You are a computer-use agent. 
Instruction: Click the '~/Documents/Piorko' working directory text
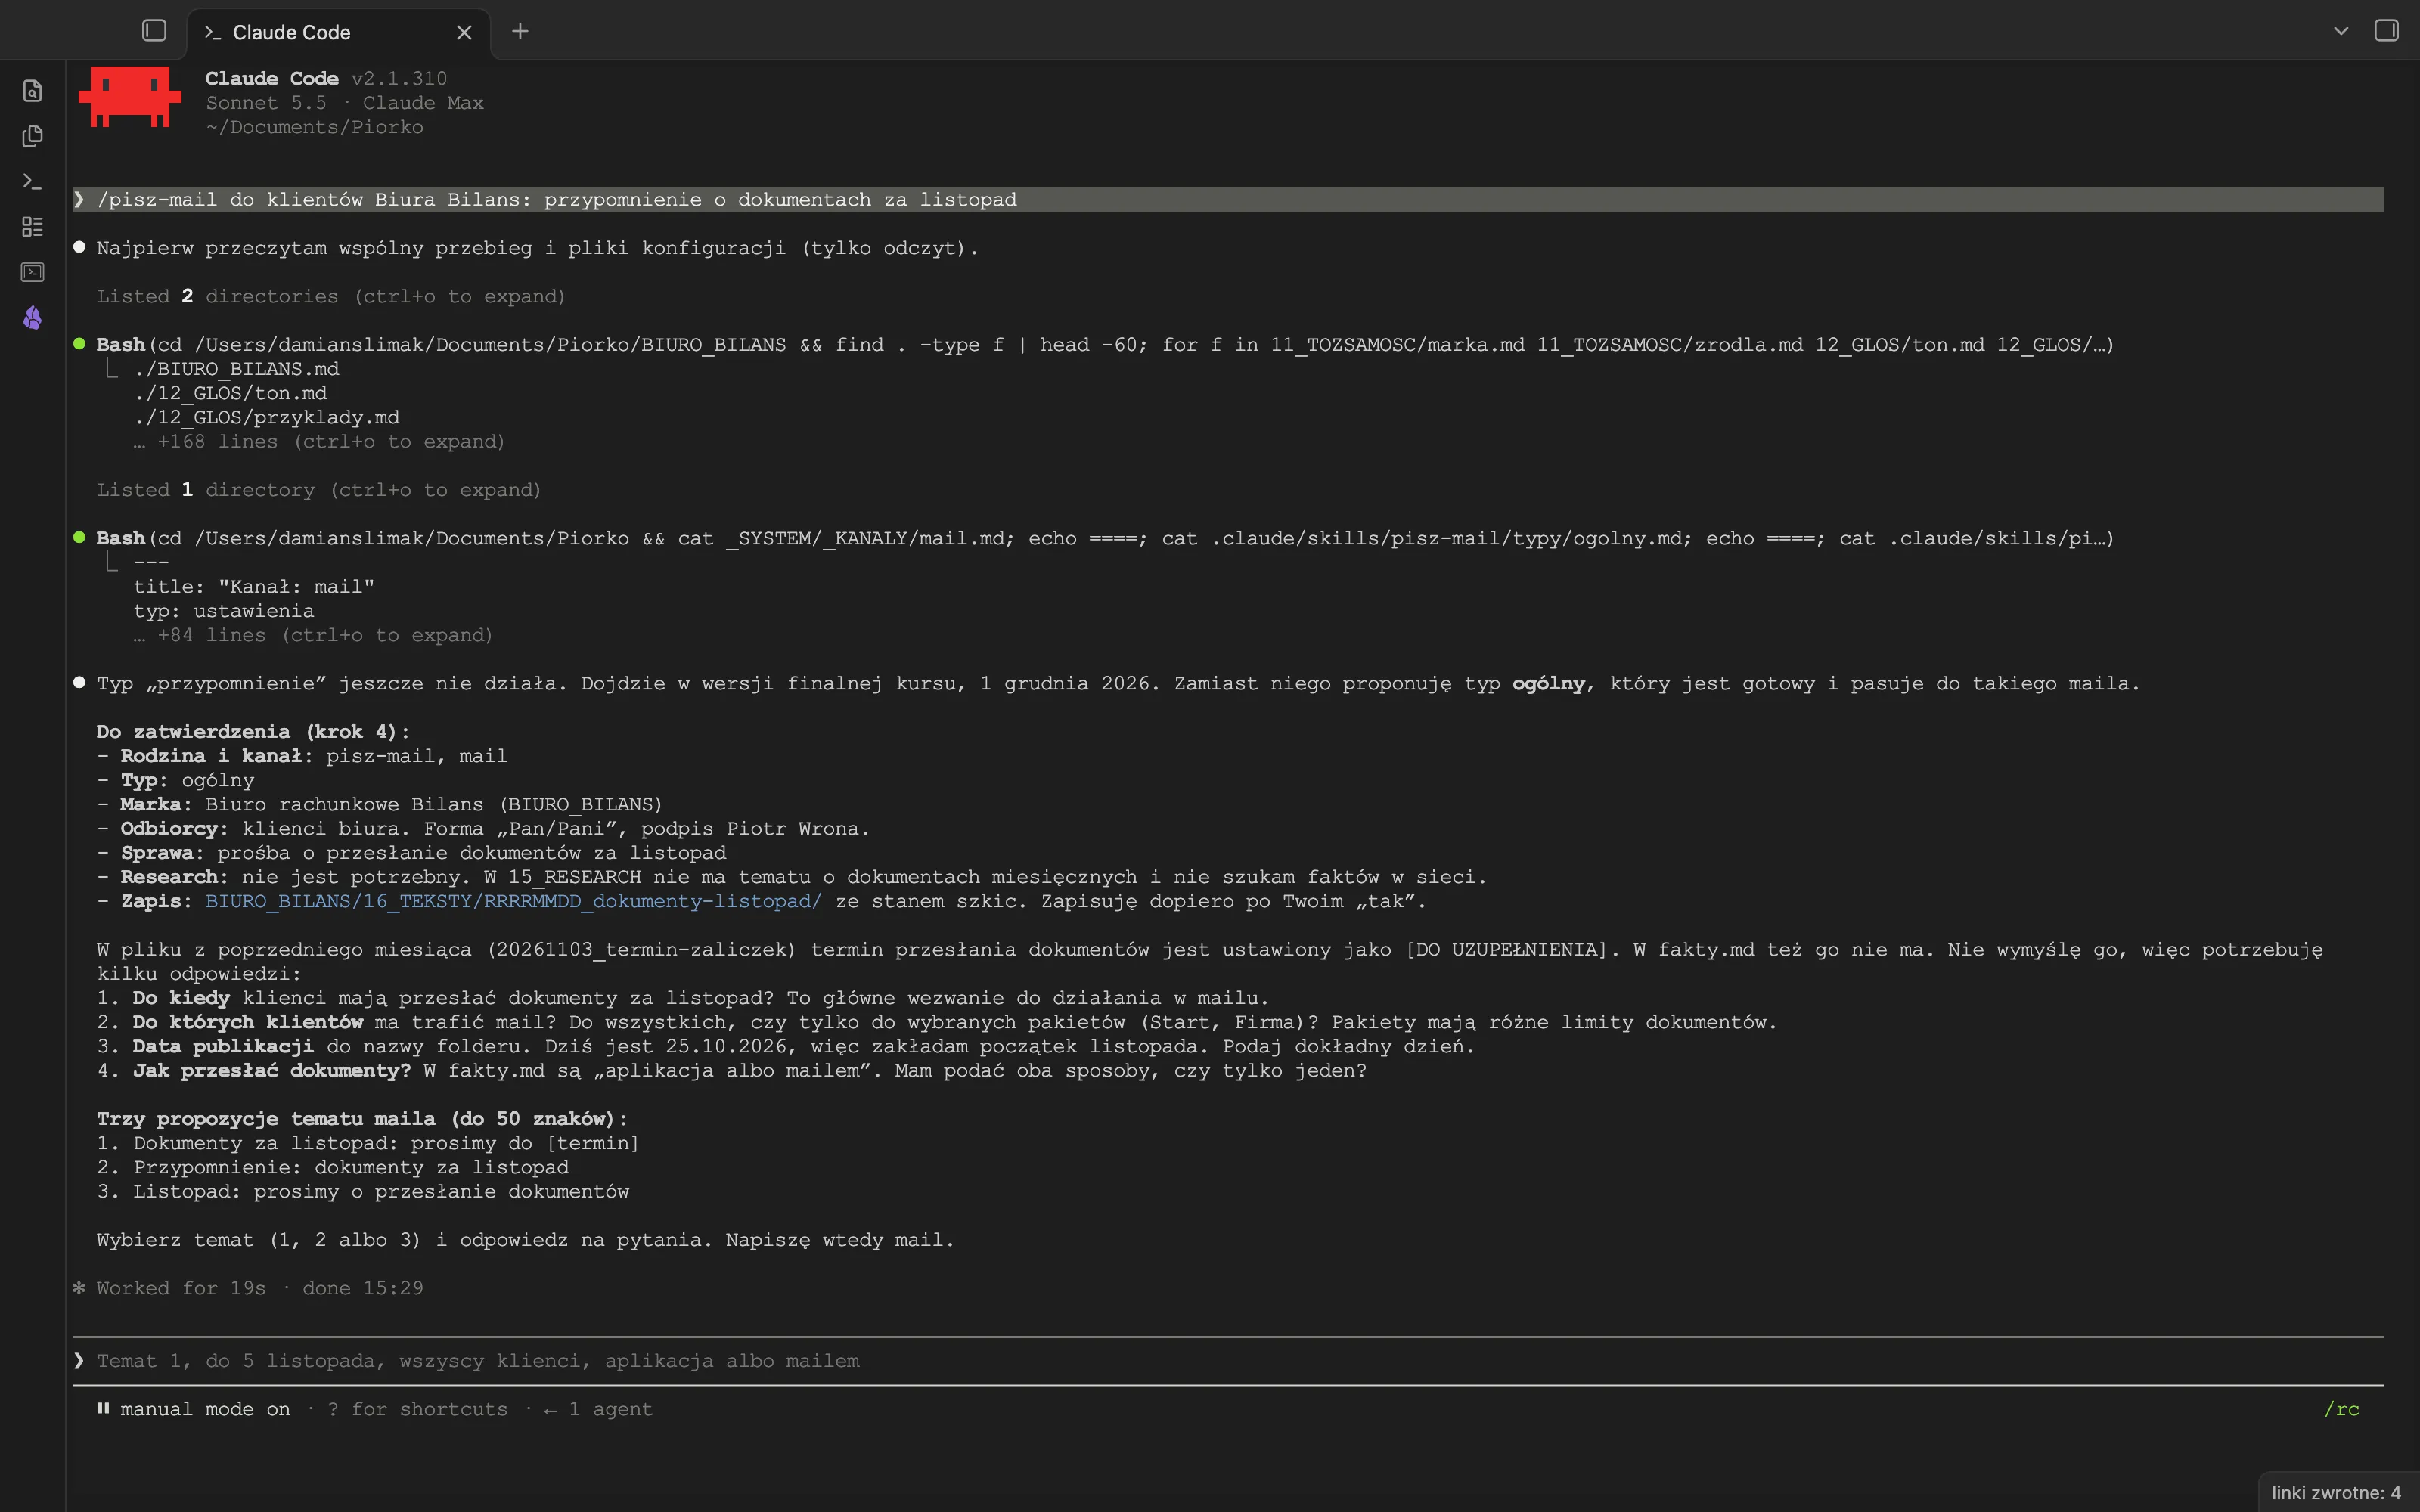click(314, 128)
